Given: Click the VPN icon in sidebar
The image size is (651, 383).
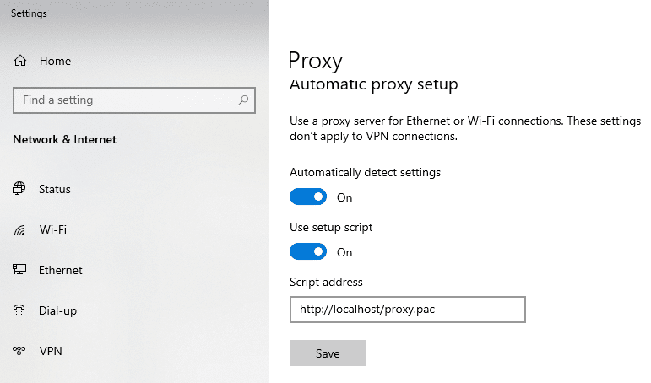Looking at the screenshot, I should click(x=19, y=351).
